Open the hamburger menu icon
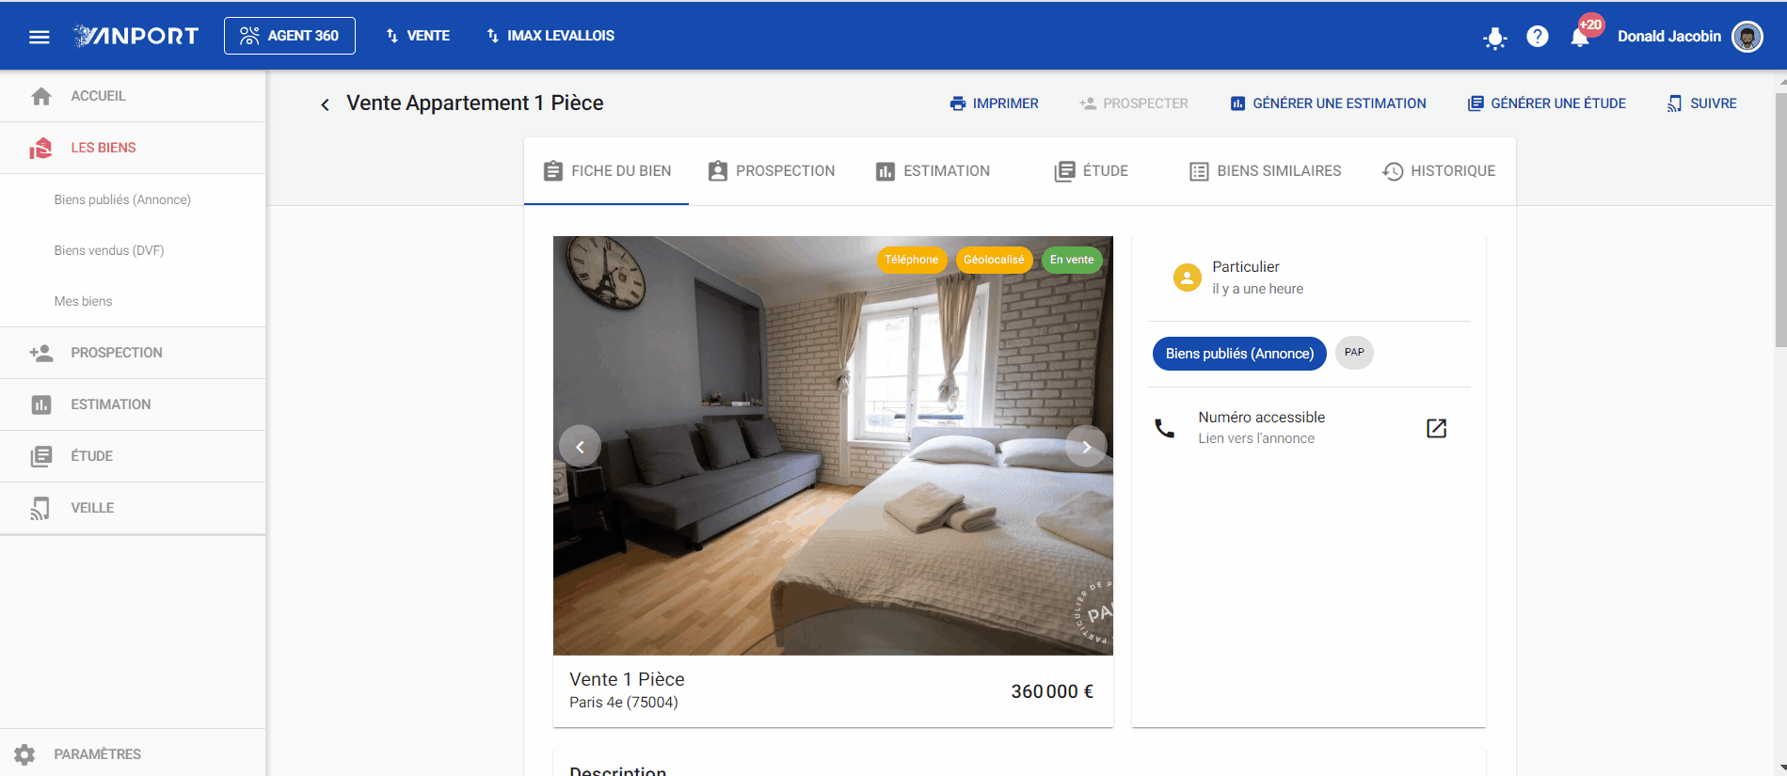The width and height of the screenshot is (1787, 776). tap(39, 37)
